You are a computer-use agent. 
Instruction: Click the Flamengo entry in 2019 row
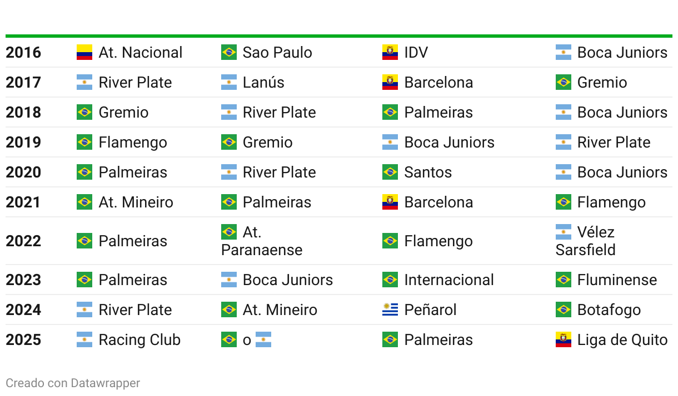click(133, 142)
